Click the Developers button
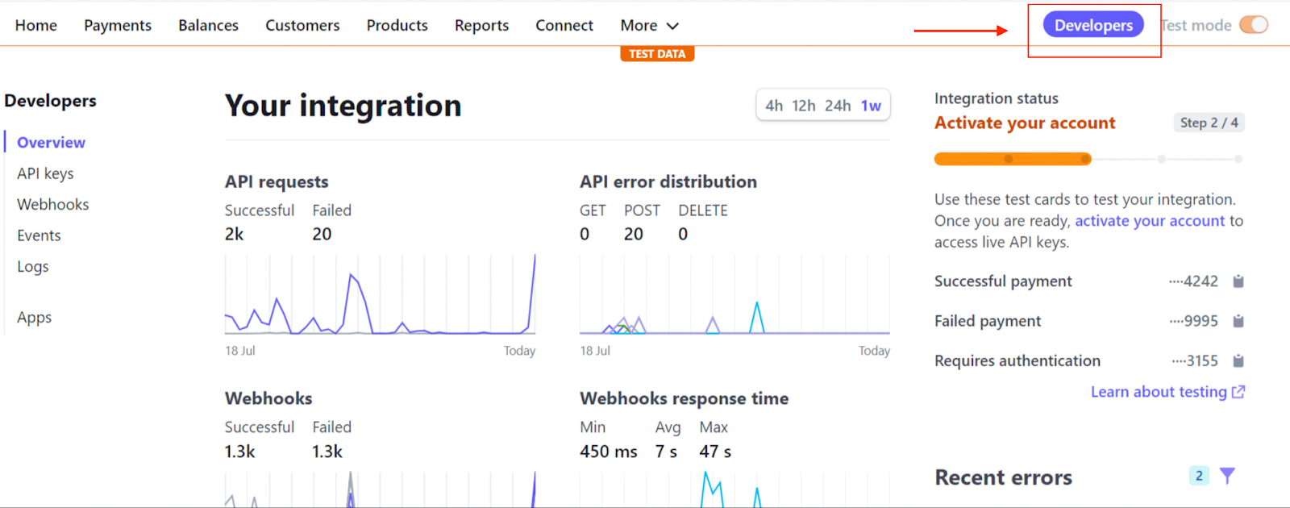The image size is (1290, 508). pos(1093,25)
